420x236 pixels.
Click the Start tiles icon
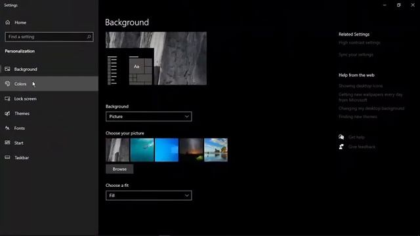coord(7,143)
